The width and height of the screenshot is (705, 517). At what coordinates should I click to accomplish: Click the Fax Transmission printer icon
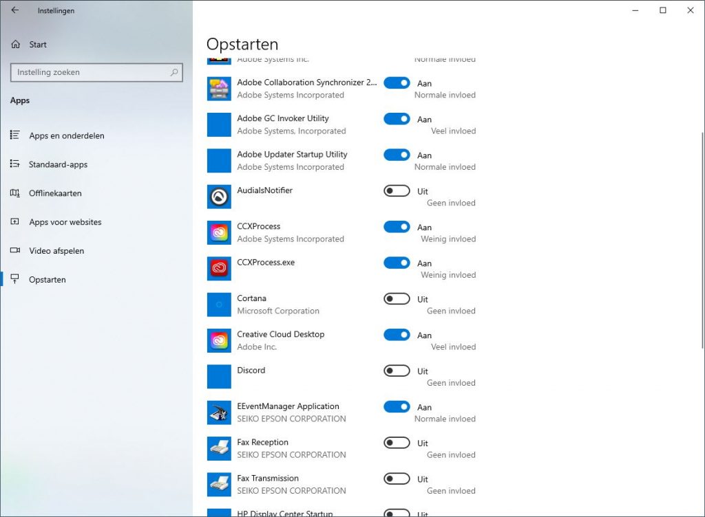219,483
